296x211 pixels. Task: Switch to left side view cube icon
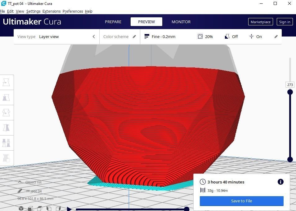(49, 209)
